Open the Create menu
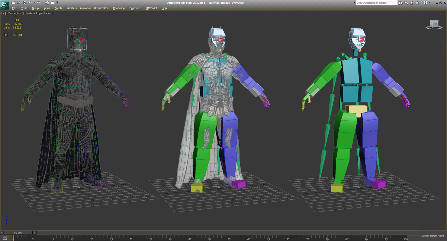The image size is (447, 241). 59,8
